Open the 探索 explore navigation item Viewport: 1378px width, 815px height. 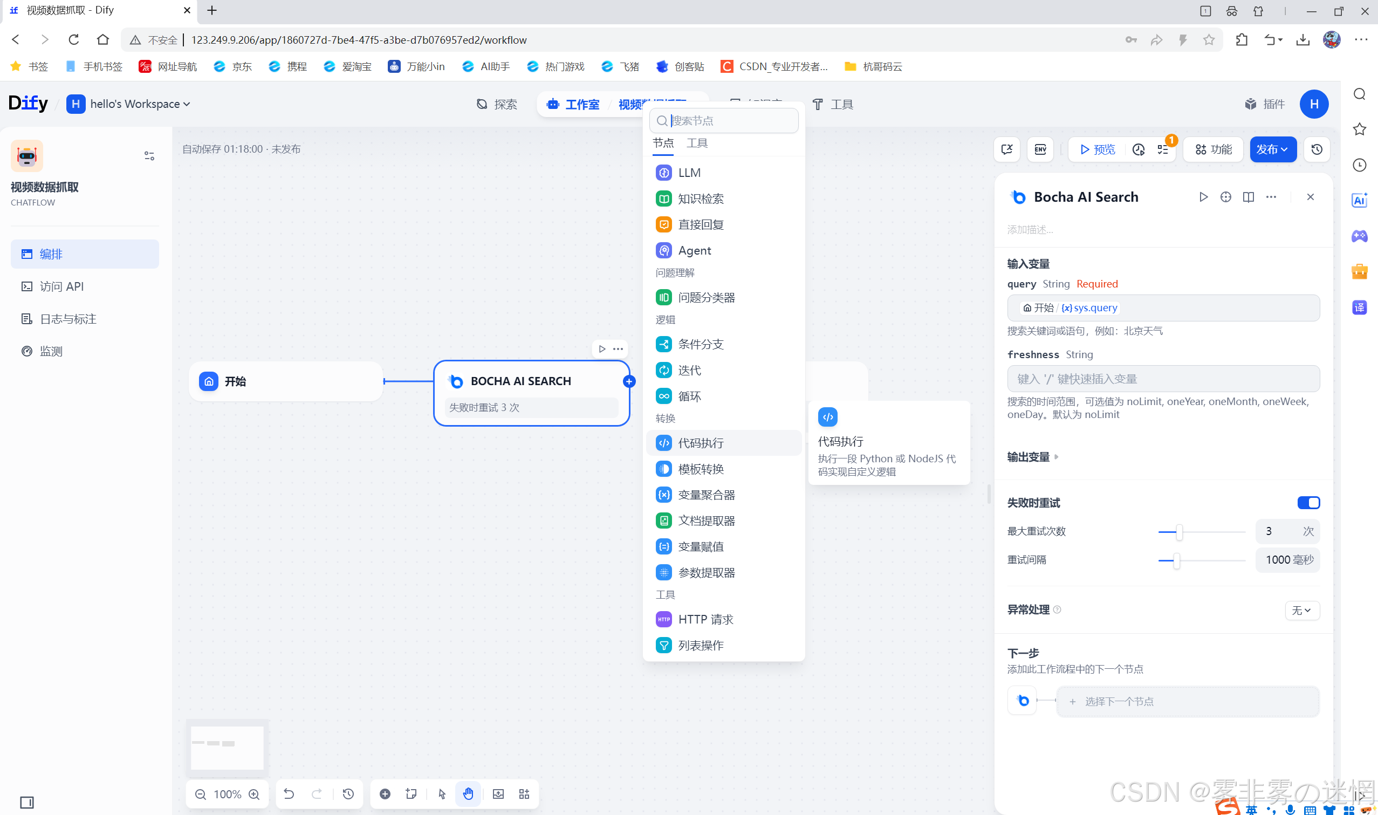click(x=496, y=104)
